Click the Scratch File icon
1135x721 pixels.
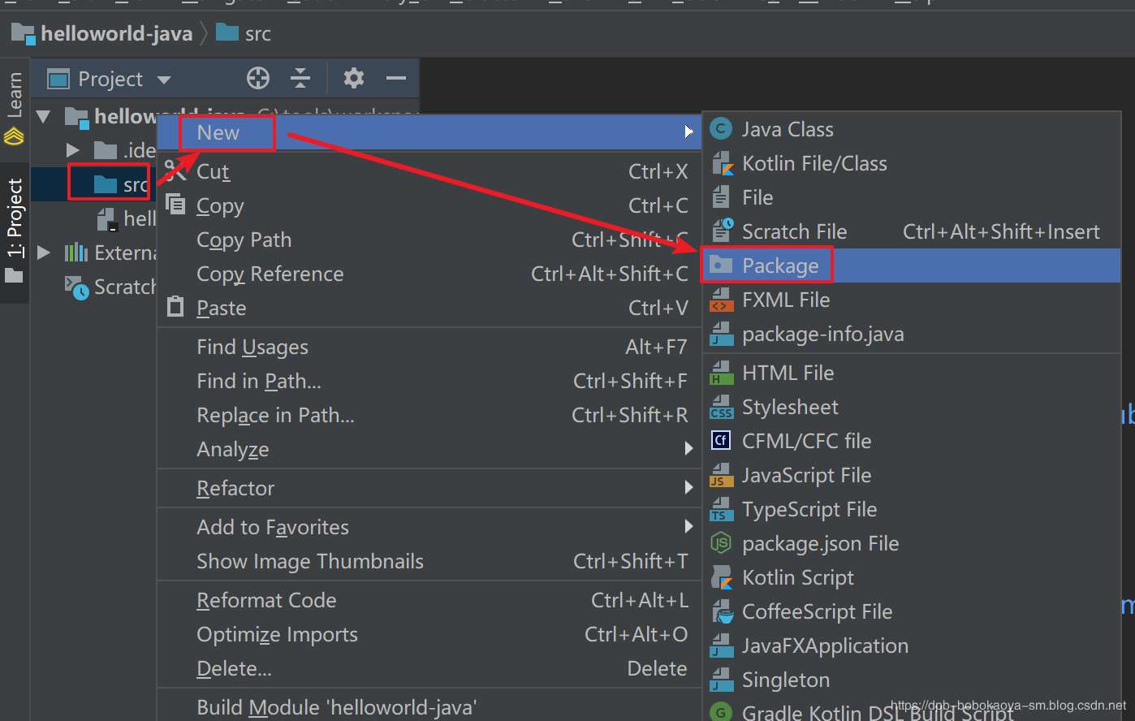click(x=722, y=231)
